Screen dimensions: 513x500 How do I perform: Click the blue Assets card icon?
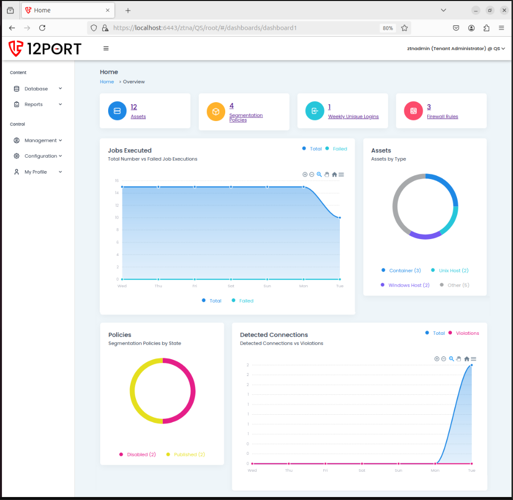tap(118, 111)
